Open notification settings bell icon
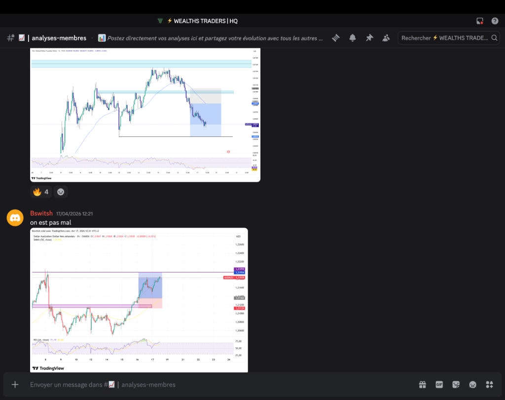The height and width of the screenshot is (400, 505). [353, 38]
